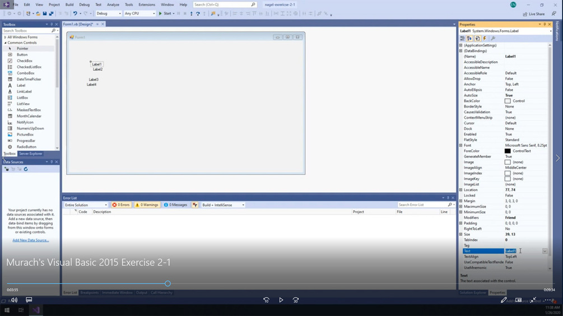Toggle the 0 Messages filter
The height and width of the screenshot is (316, 563).
[175, 205]
